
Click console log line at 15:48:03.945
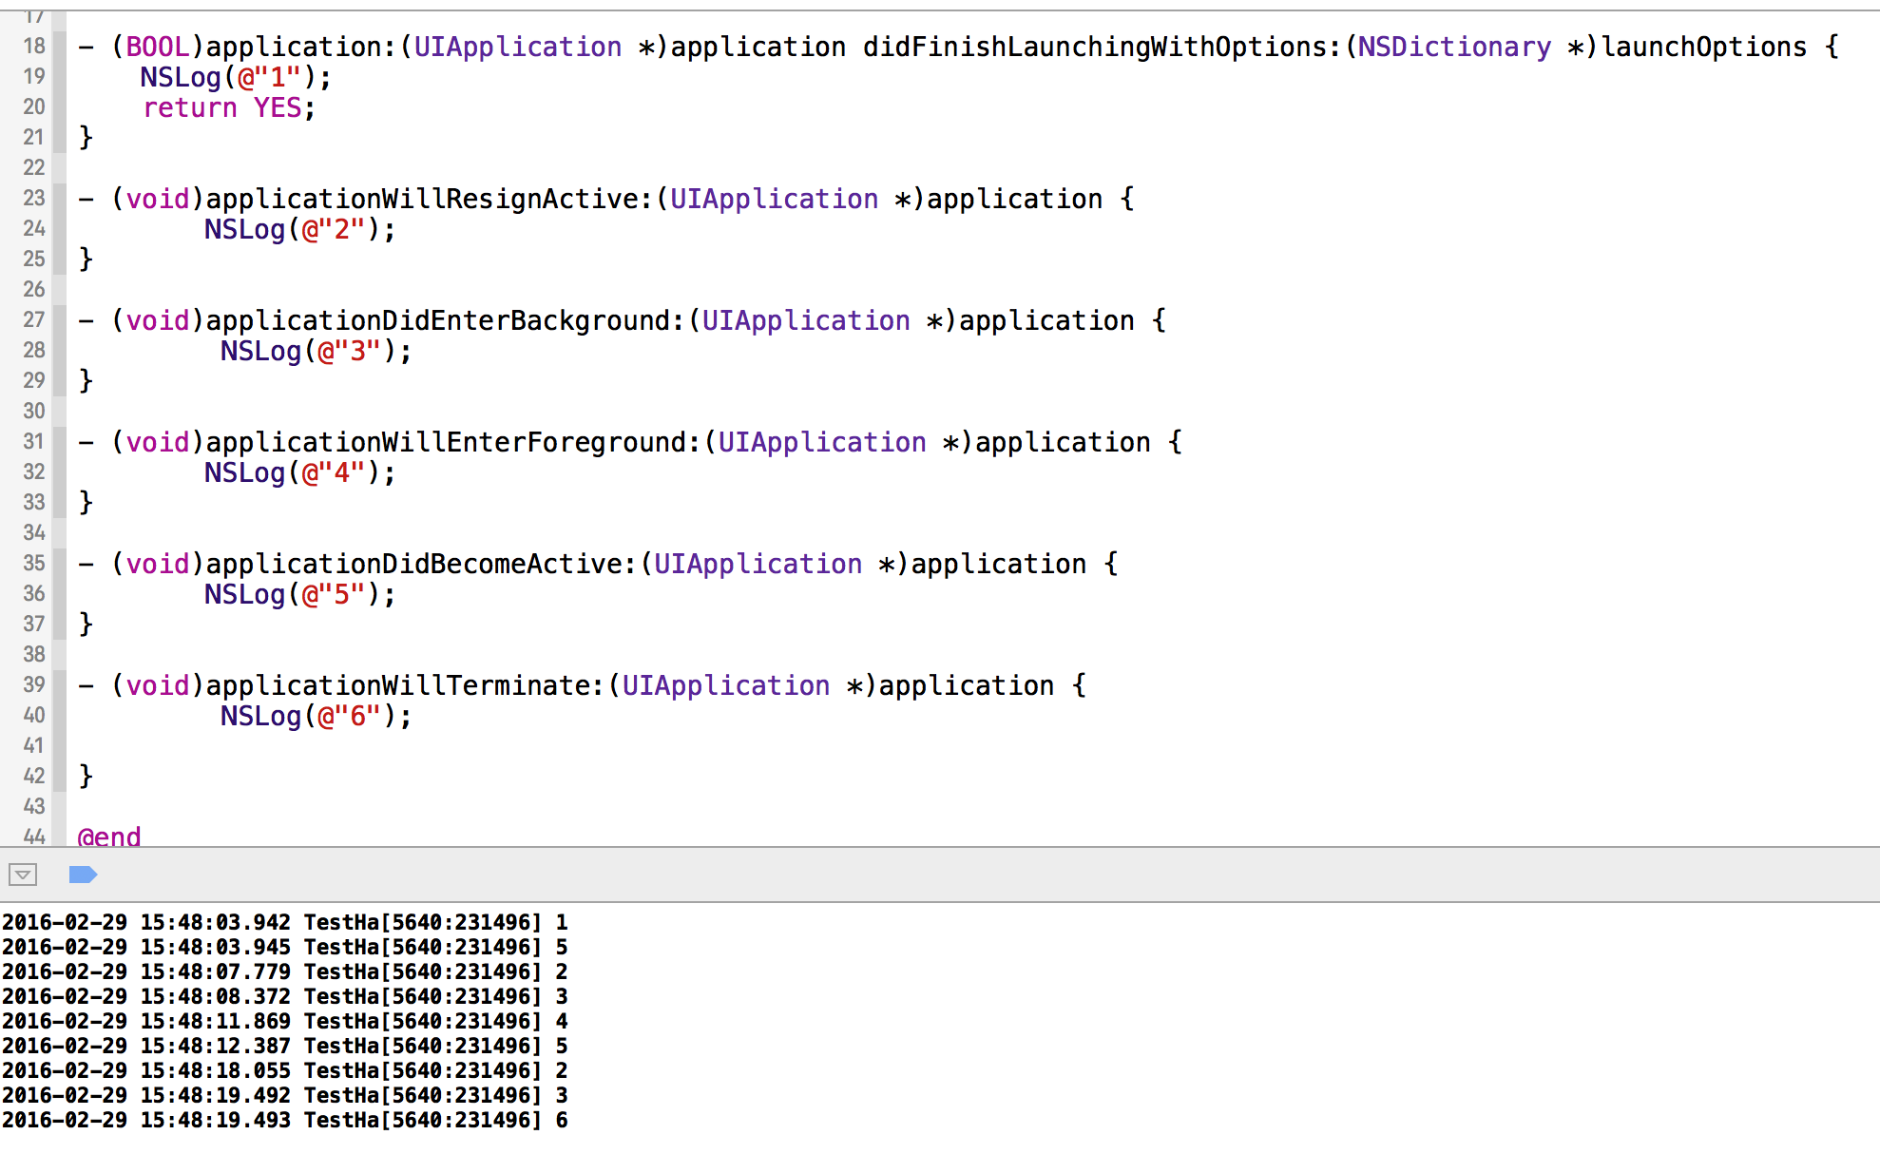click(285, 947)
